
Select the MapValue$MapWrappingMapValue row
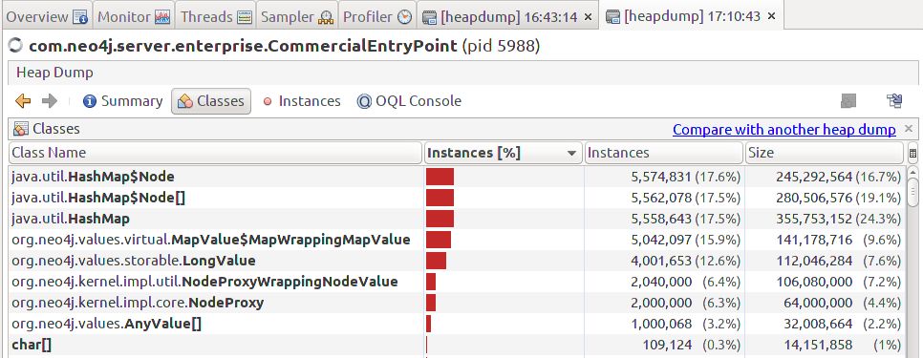click(458, 240)
